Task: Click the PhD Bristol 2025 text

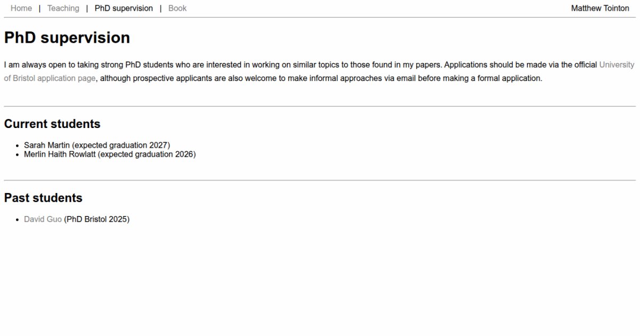Action: click(97, 219)
